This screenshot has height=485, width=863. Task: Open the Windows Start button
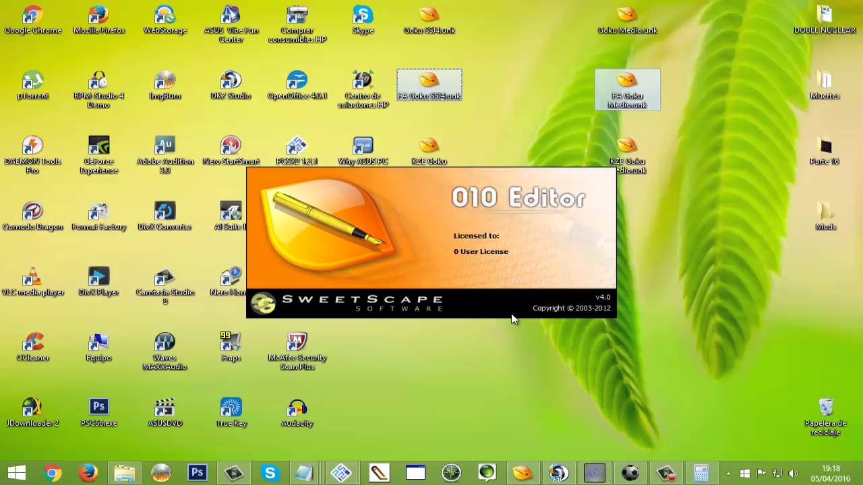tap(16, 474)
